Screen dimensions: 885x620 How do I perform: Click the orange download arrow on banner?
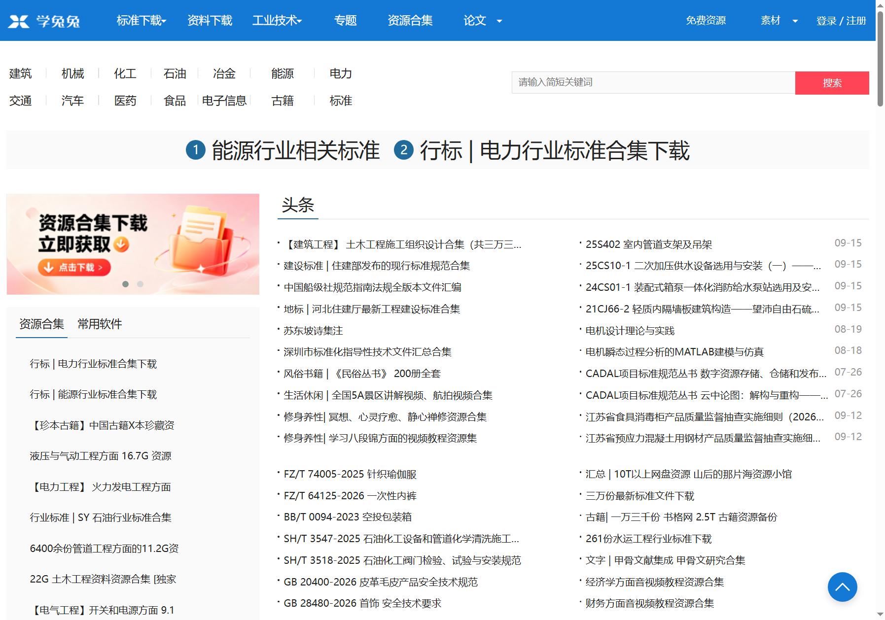121,244
